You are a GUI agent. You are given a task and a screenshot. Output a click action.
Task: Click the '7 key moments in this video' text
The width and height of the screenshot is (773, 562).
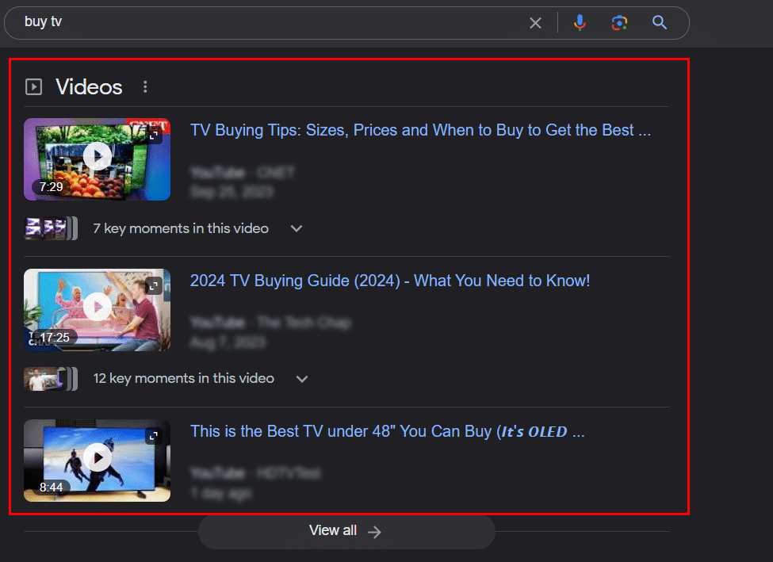pos(181,229)
